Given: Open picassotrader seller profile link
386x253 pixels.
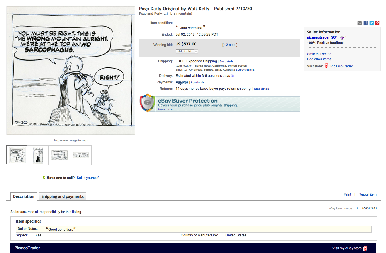Looking at the screenshot, I should point(318,37).
